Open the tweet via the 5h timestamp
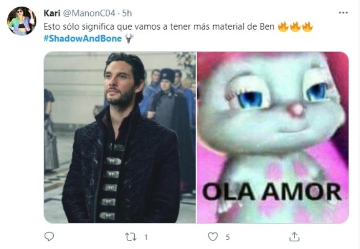The width and height of the screenshot is (360, 249). pyautogui.click(x=127, y=13)
